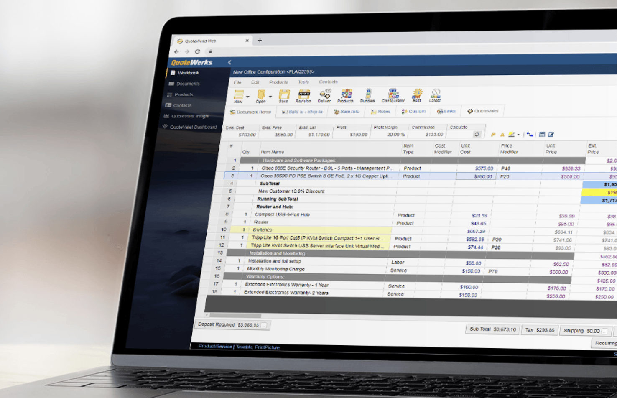Click the Item Name column header
Image resolution: width=617 pixels, height=398 pixels.
click(x=272, y=152)
